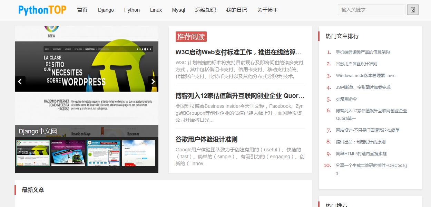
Task: Open ranked item 2 谷歌用户体验设计准则
Action: pyautogui.click(x=356, y=64)
